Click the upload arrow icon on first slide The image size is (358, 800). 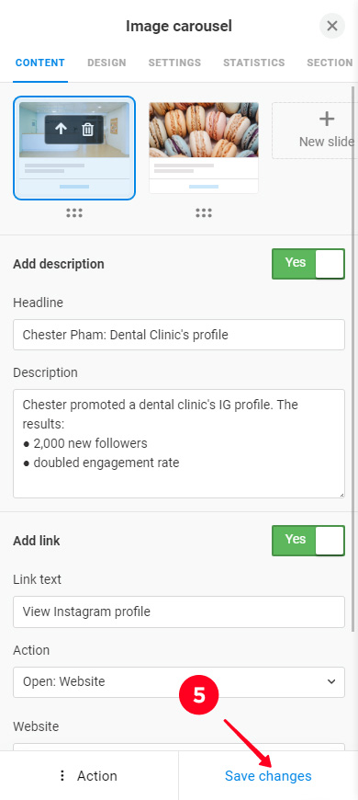[x=61, y=129]
